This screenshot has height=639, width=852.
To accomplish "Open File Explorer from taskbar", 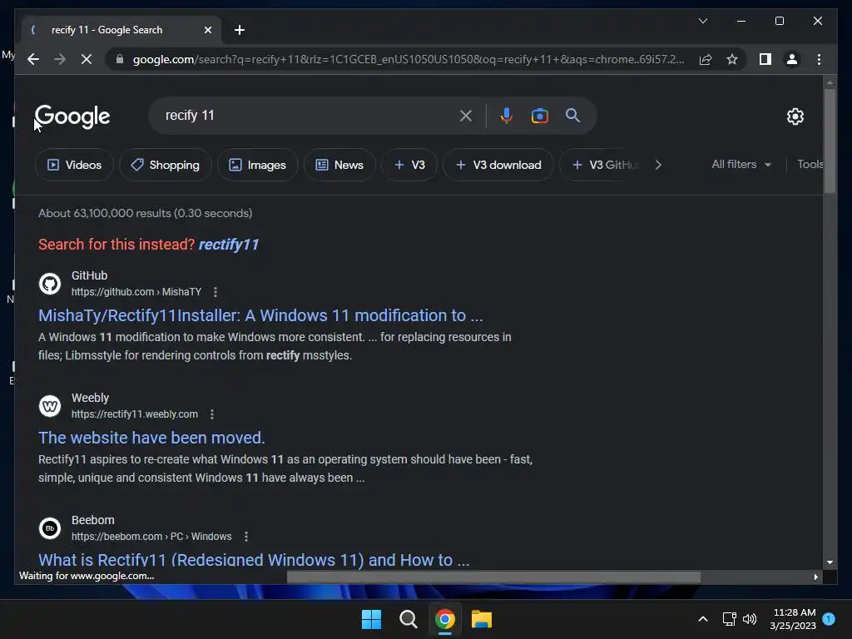I will coord(482,619).
